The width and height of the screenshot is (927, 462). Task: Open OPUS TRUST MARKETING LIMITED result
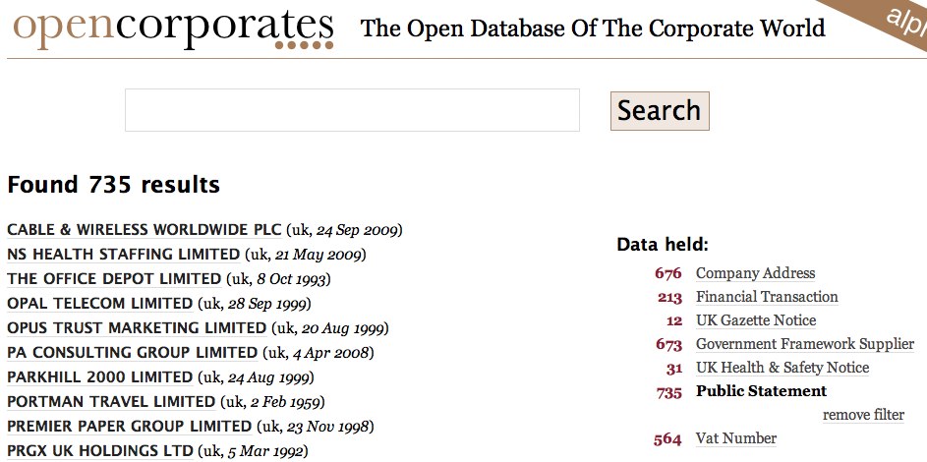[136, 328]
